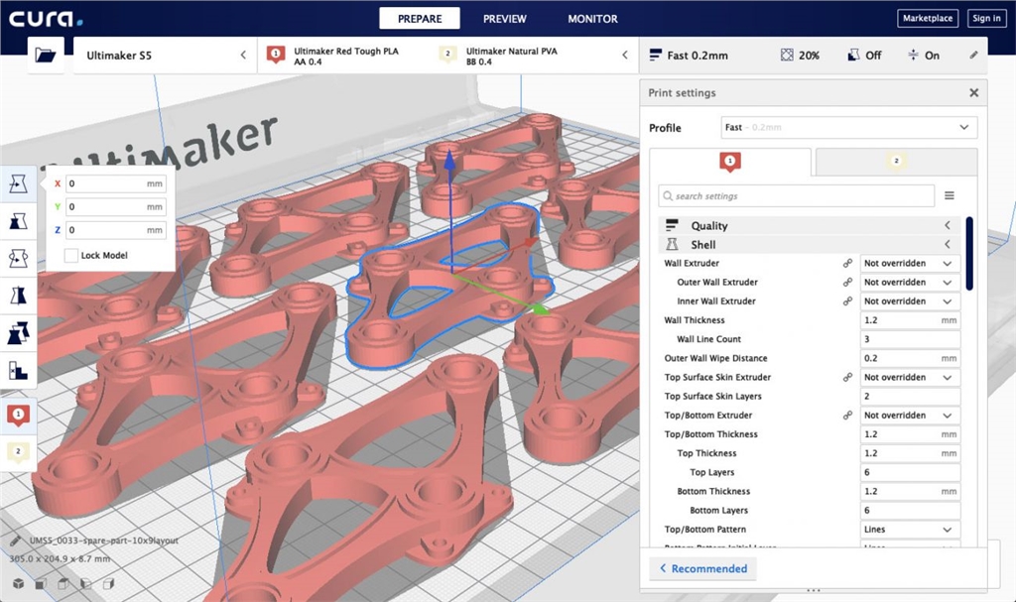This screenshot has width=1016, height=602.
Task: Choose extruder 1 button in left toolbar
Action: pyautogui.click(x=18, y=415)
